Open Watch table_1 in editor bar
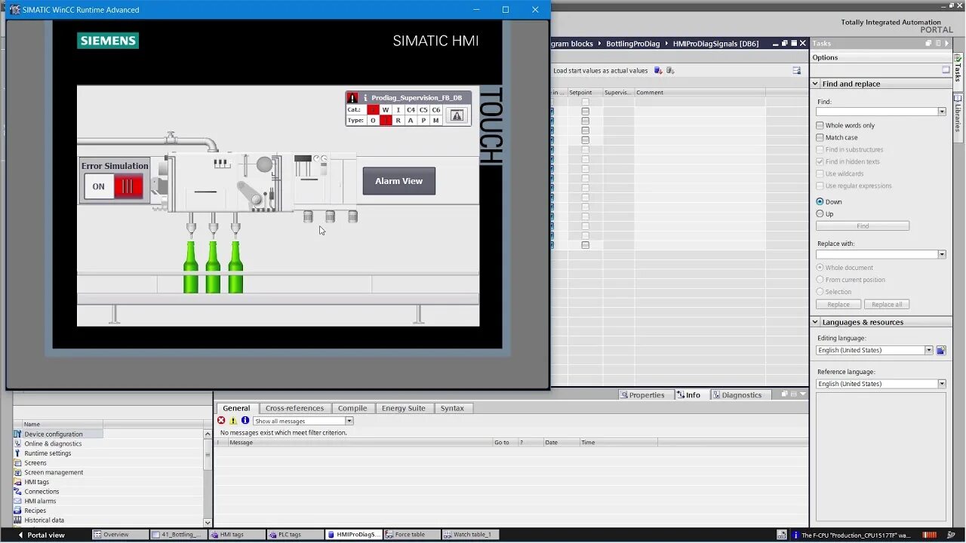Image resolution: width=966 pixels, height=543 pixels. click(469, 535)
